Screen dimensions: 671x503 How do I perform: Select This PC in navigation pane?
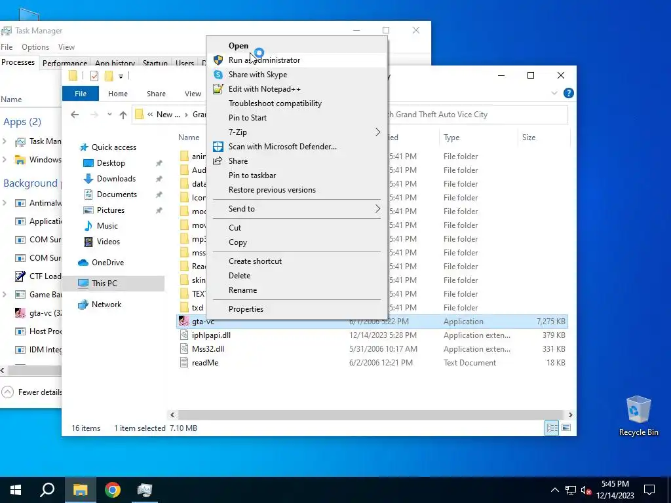point(113,284)
